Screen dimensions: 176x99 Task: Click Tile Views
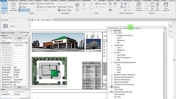click(x=157, y=7)
